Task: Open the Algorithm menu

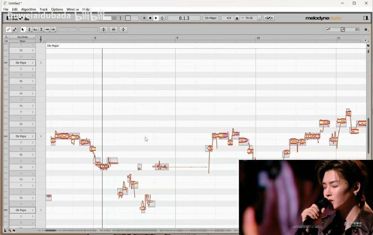Action: [28, 9]
